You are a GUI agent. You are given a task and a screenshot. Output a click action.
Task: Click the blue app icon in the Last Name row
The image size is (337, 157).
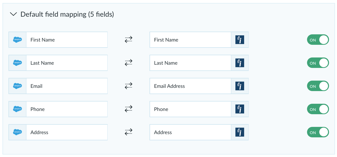click(x=240, y=63)
